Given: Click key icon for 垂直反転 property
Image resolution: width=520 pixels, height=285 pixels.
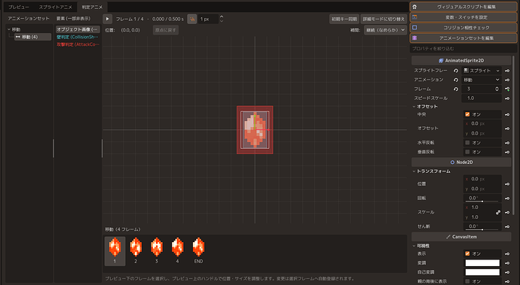Looking at the screenshot, I should click(x=507, y=152).
